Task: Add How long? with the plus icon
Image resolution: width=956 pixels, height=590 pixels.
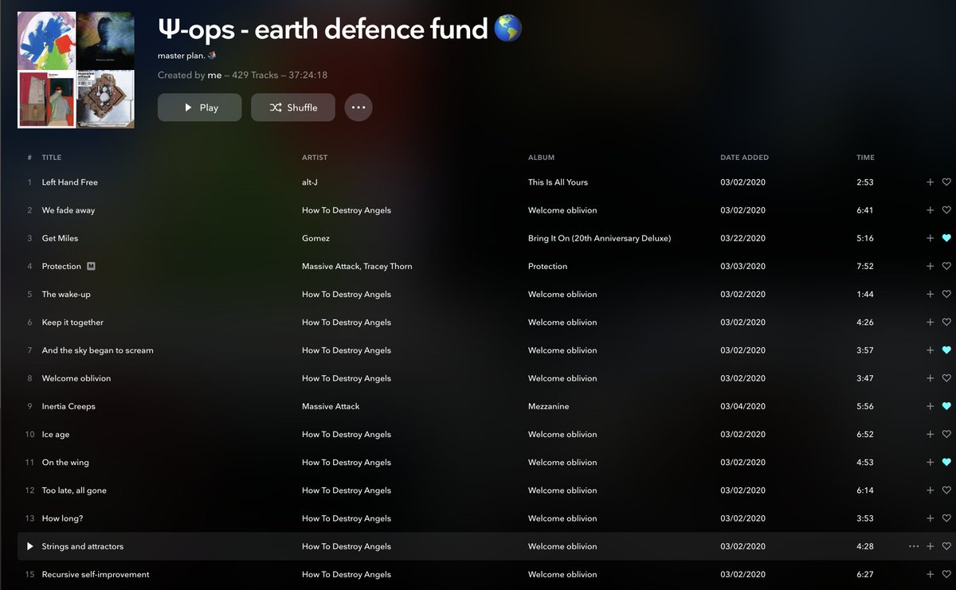Action: pyautogui.click(x=930, y=518)
